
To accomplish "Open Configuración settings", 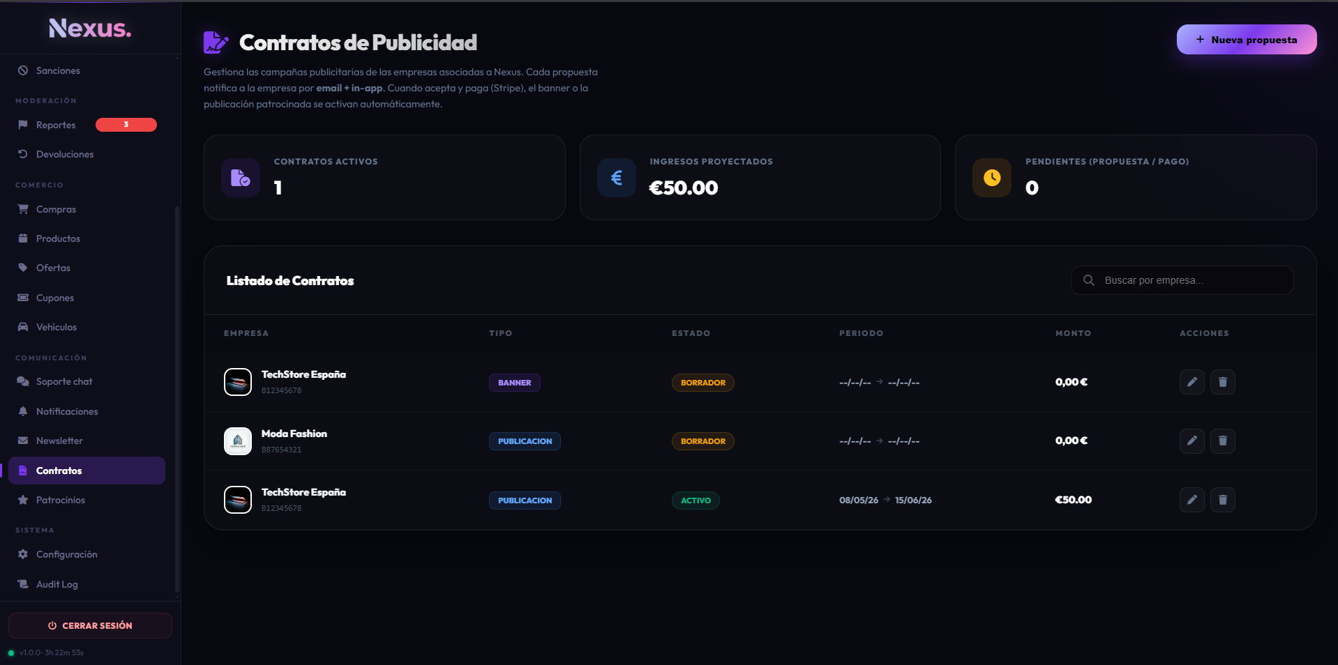I will click(87, 554).
